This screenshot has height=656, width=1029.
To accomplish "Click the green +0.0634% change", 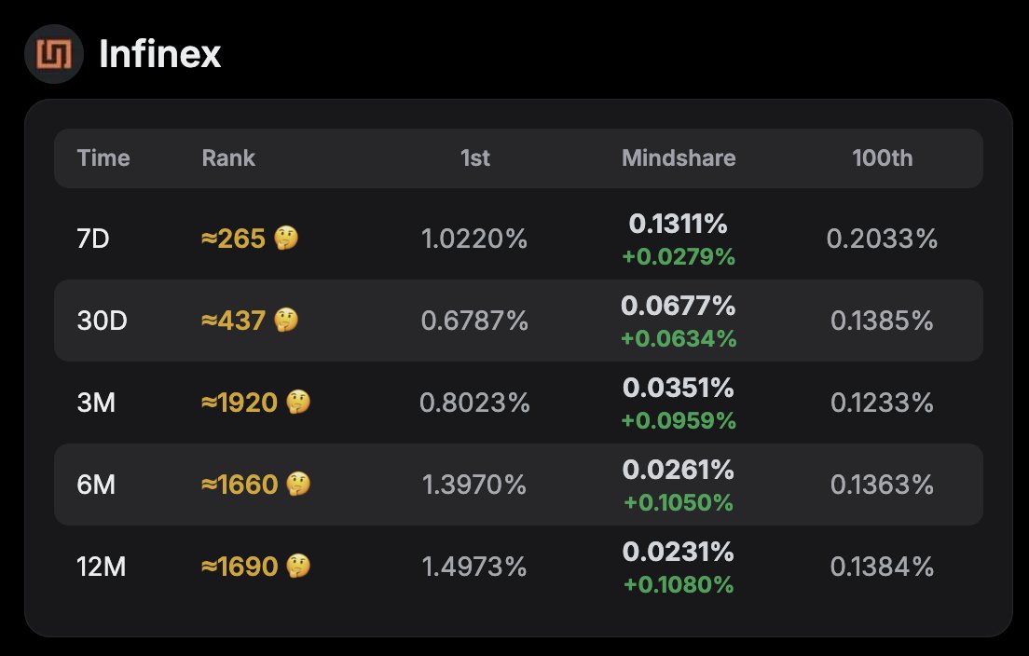I will 679,338.
